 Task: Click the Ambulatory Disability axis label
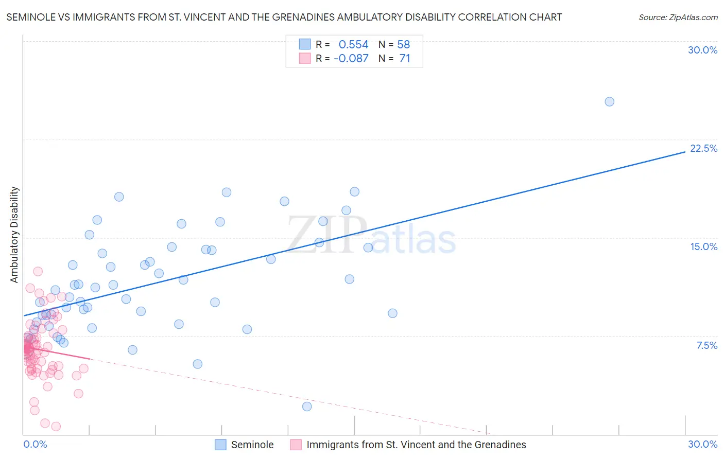click(14, 235)
